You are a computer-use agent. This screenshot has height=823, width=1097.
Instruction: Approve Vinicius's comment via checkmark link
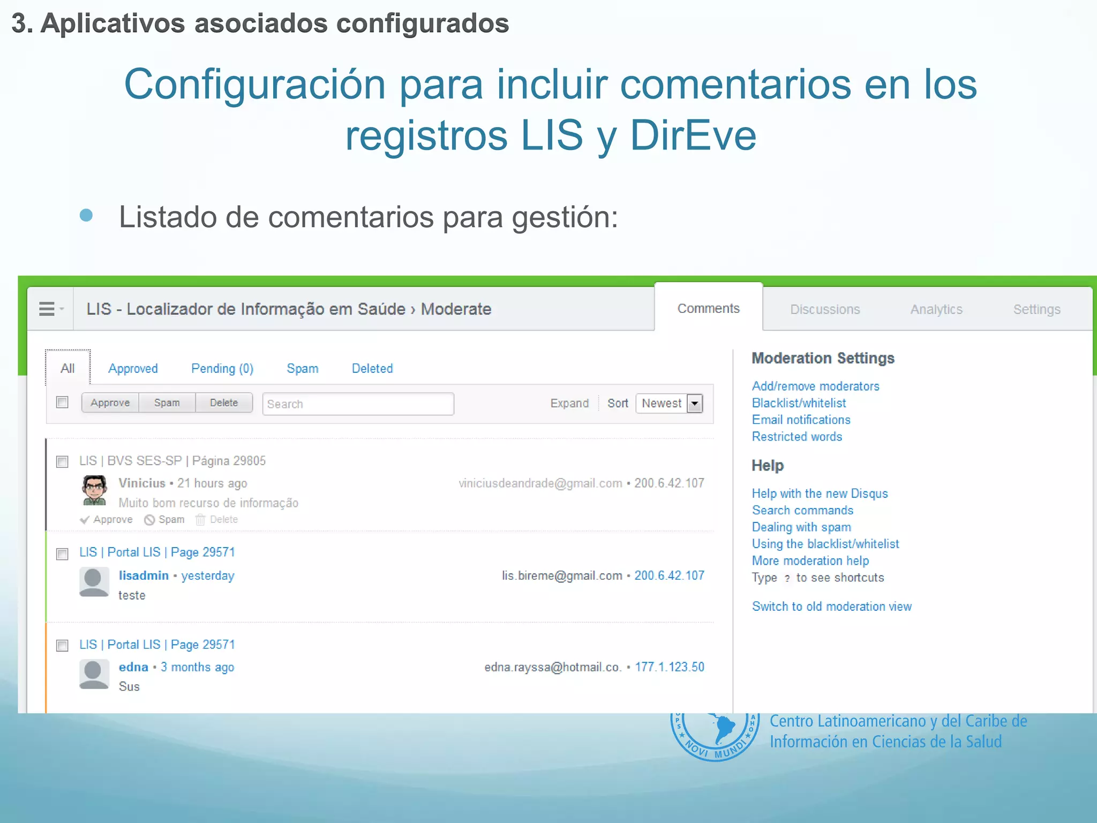106,520
